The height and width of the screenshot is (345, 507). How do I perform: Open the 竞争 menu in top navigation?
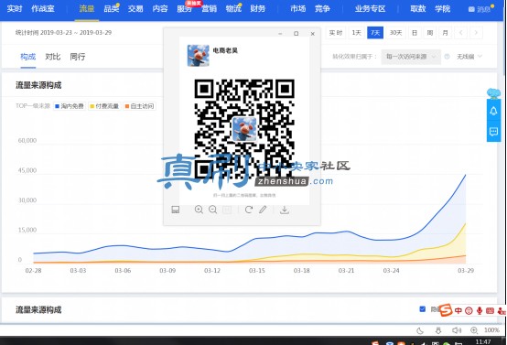click(323, 9)
